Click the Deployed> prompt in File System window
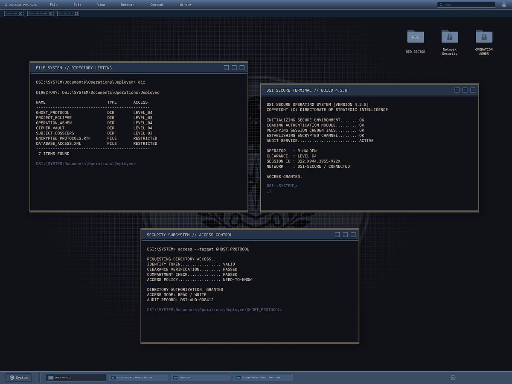This screenshot has width=512, height=384. click(x=86, y=164)
